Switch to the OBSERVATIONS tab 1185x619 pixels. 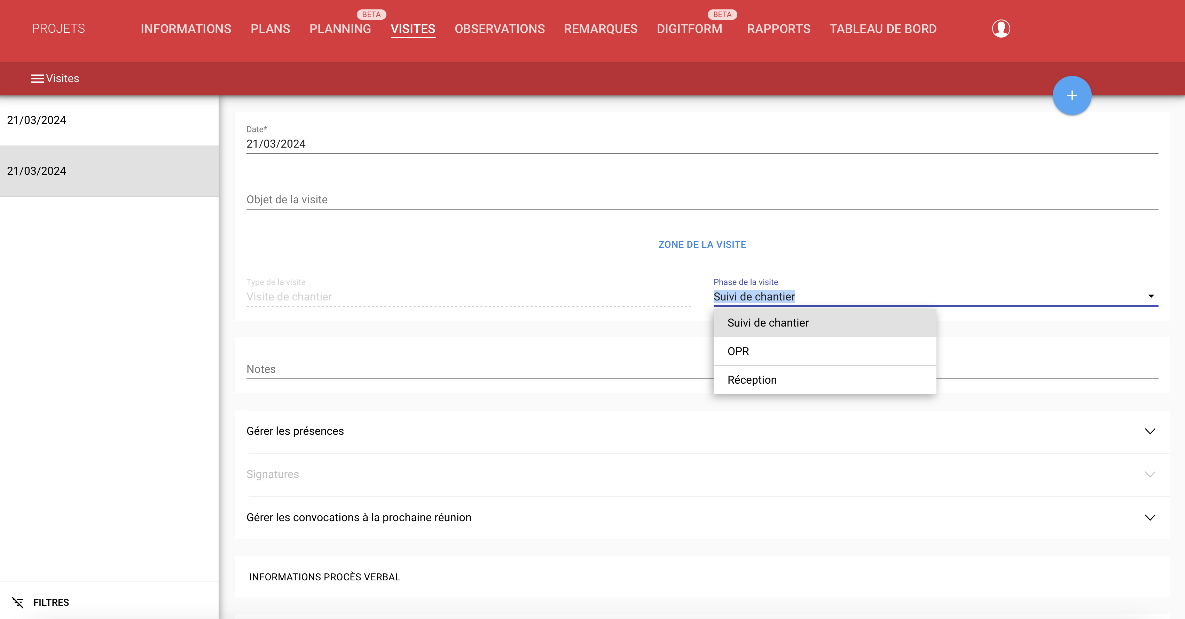pos(499,29)
